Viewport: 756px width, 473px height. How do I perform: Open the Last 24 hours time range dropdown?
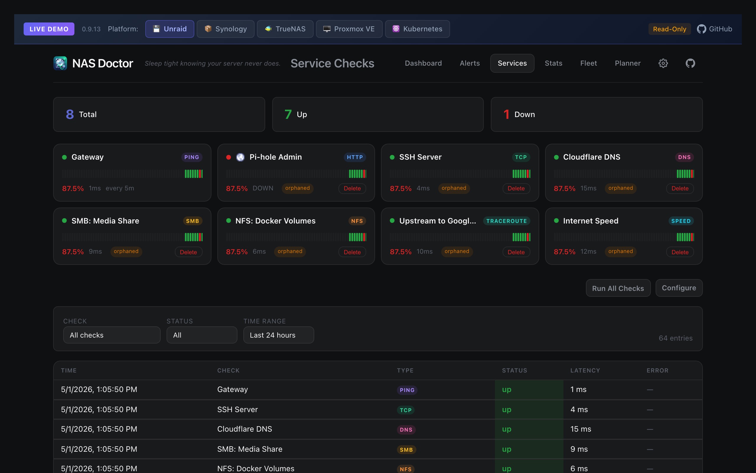click(x=279, y=335)
